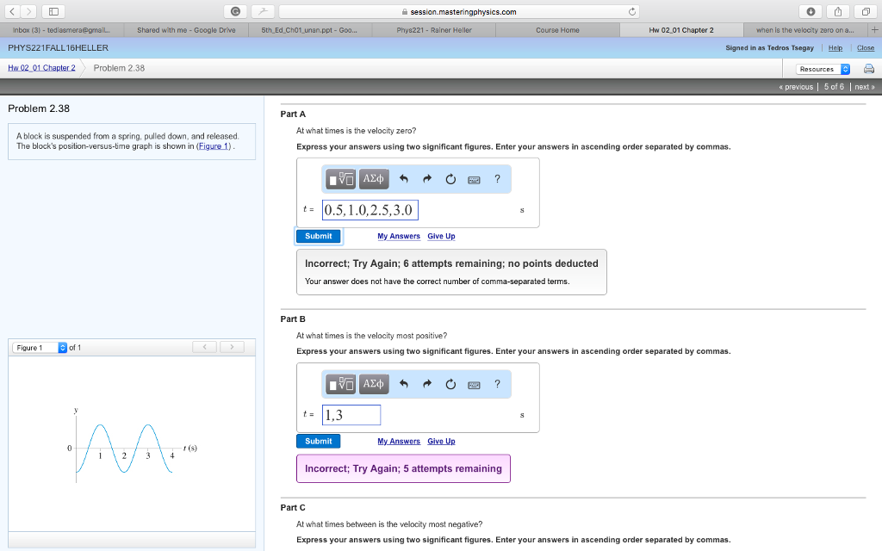Screen dimensions: 882x551
Task: Click Give Up link under Part B
Action: pos(441,441)
